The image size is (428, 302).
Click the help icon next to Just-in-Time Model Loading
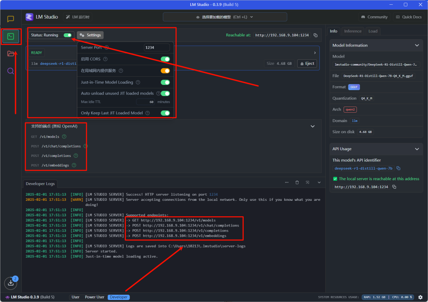tap(138, 82)
